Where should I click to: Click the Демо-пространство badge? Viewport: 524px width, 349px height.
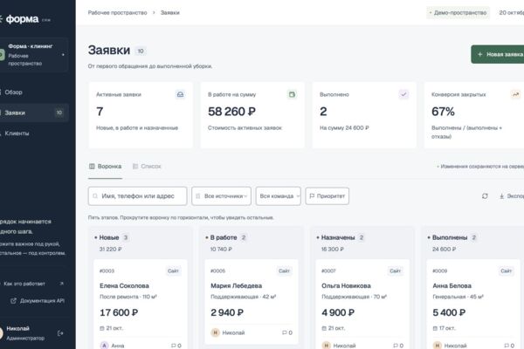[x=458, y=13]
